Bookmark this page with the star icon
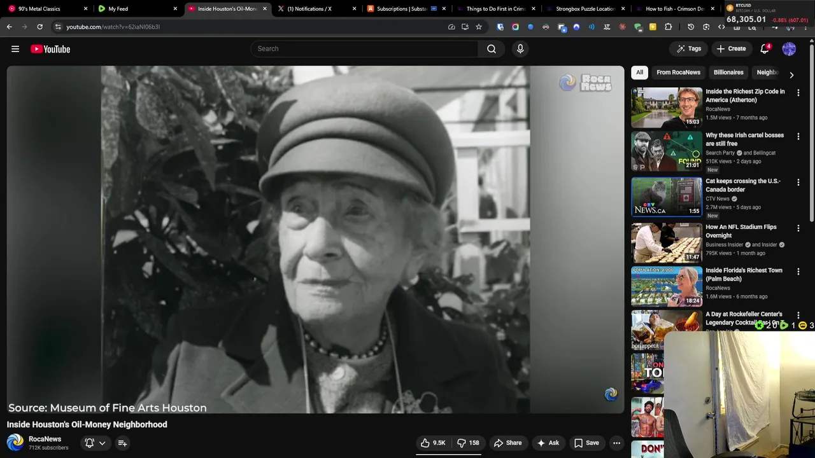The width and height of the screenshot is (815, 458). (479, 27)
